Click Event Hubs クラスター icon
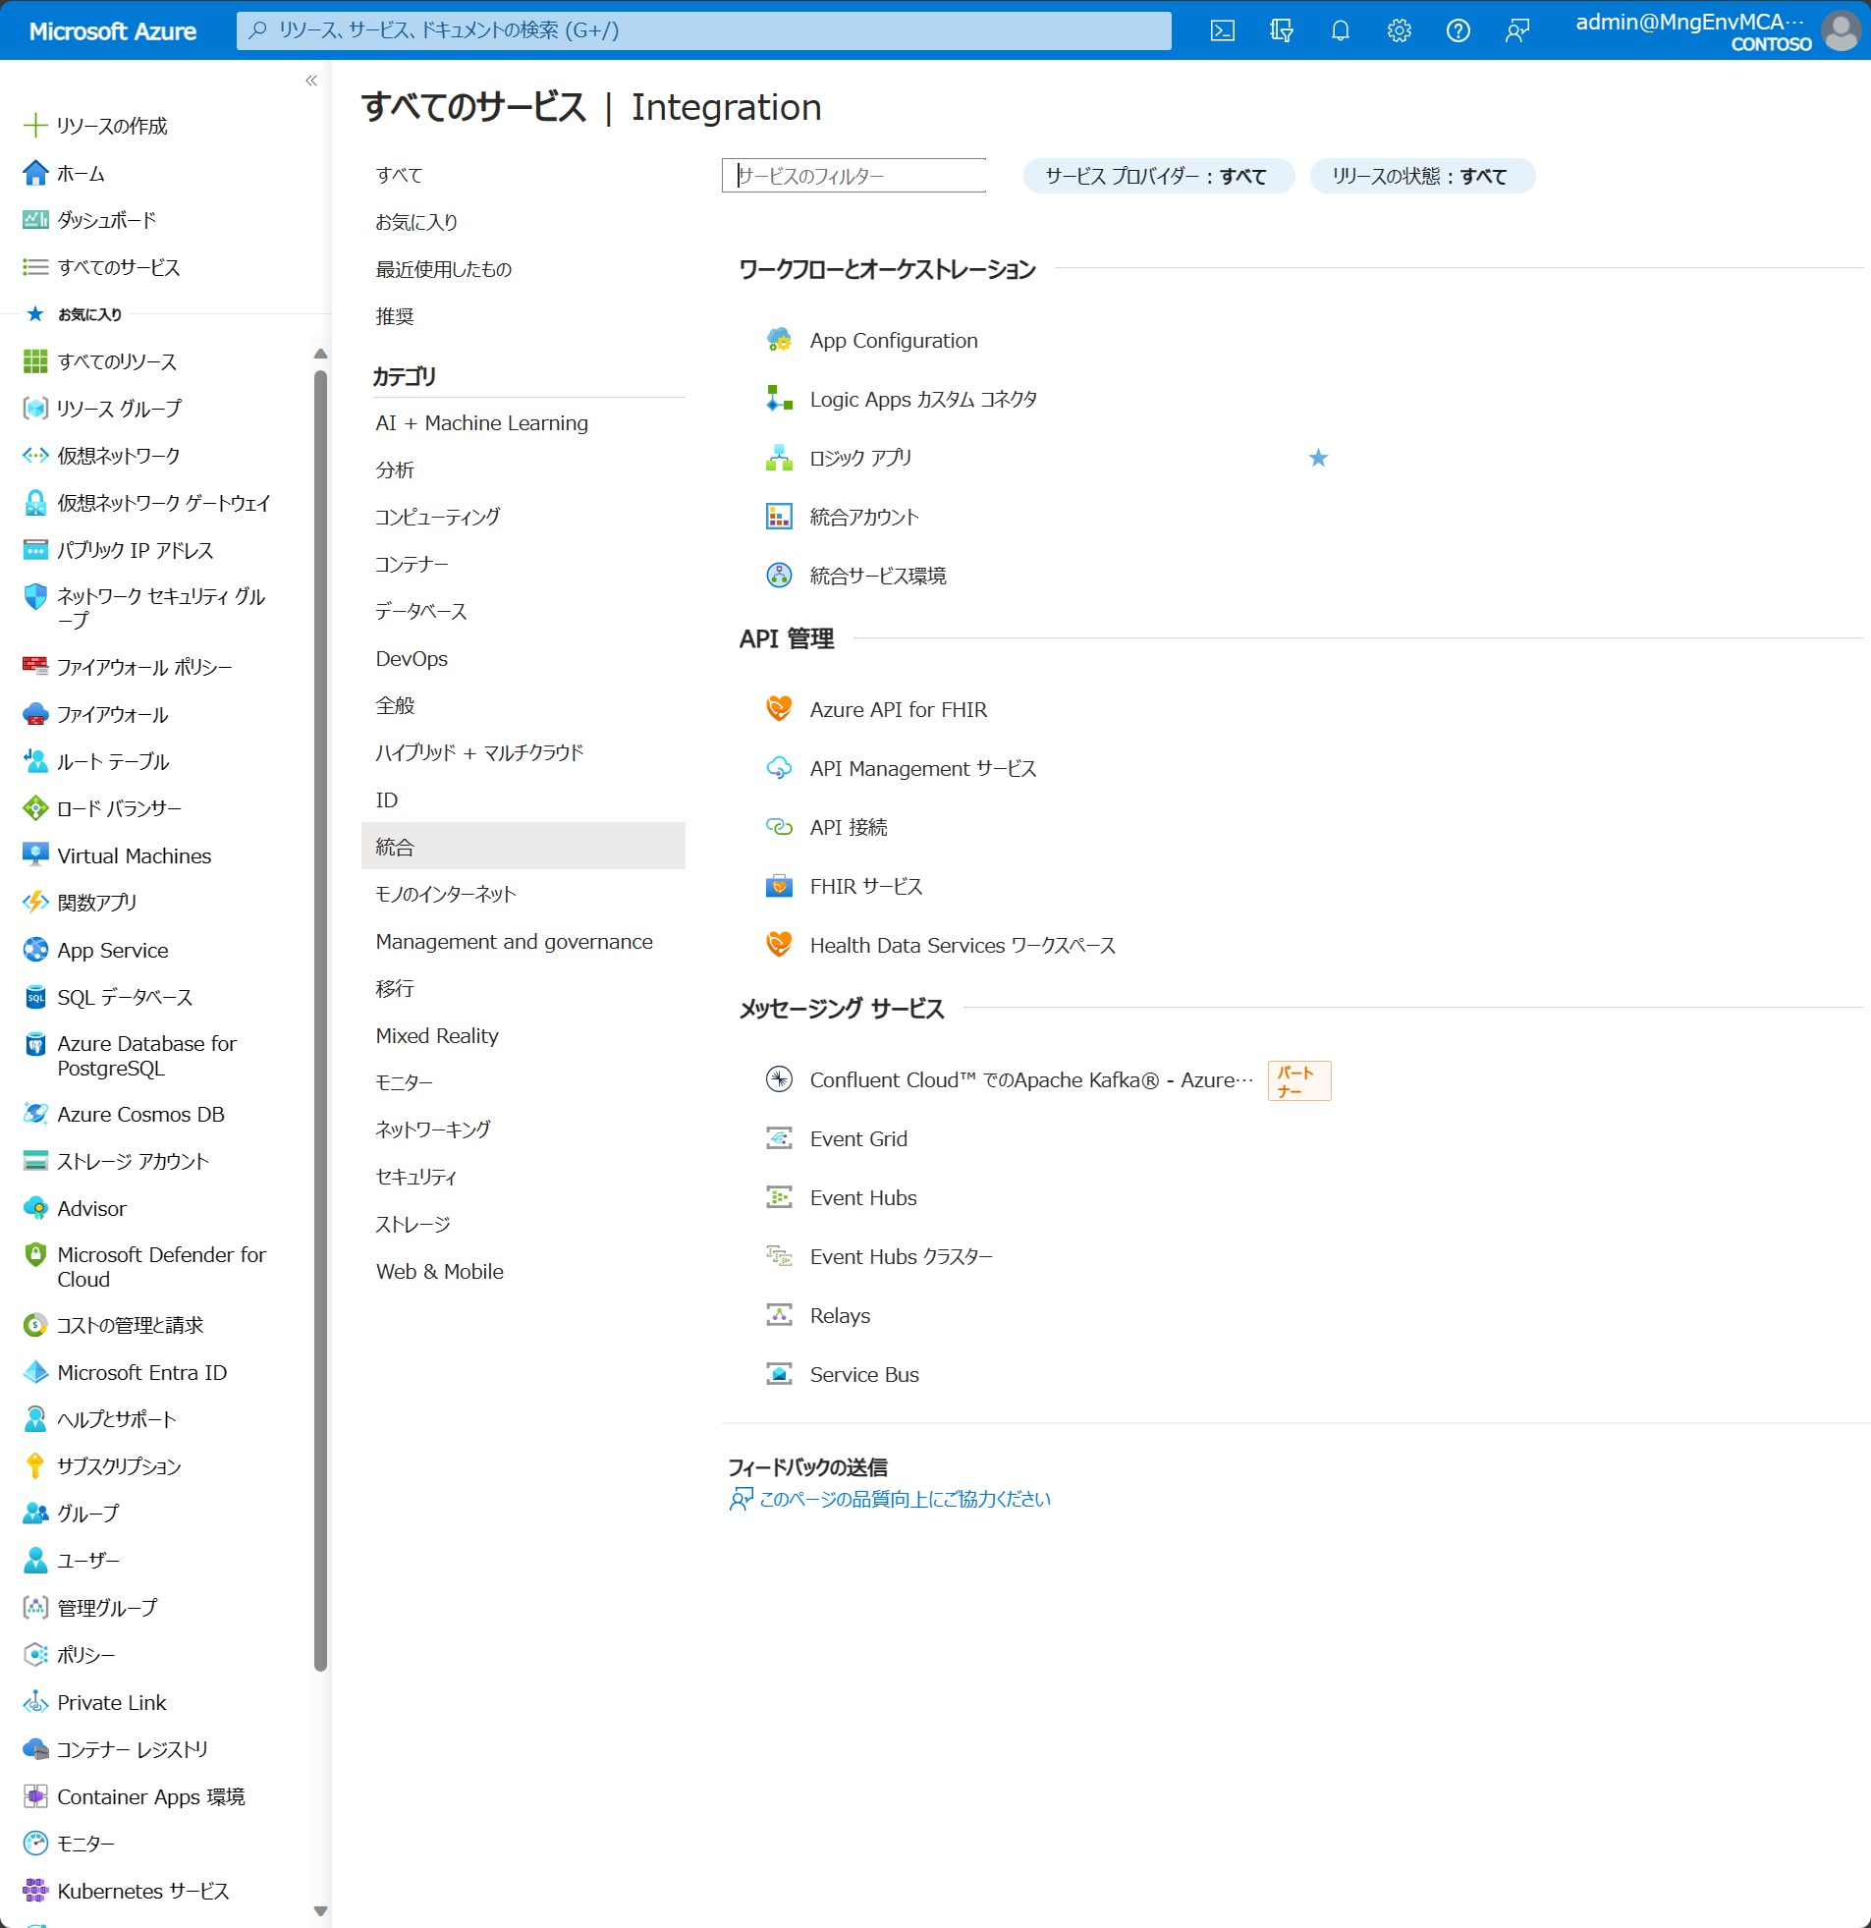 [779, 1257]
